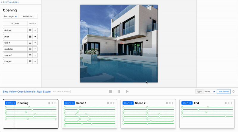Open more options for price layer

click(35, 36)
